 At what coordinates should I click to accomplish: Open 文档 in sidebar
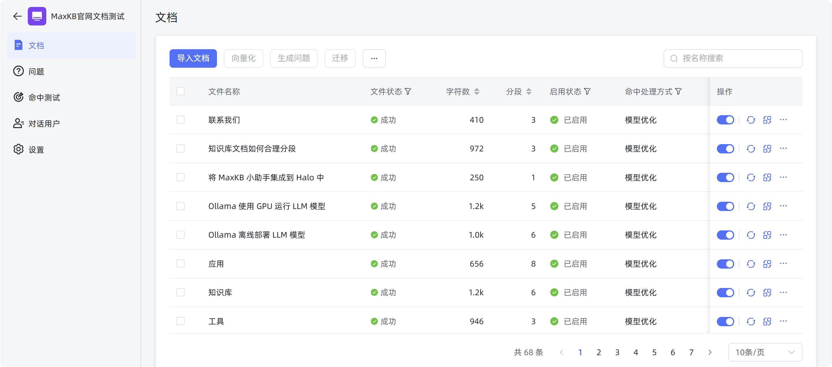[x=71, y=45]
